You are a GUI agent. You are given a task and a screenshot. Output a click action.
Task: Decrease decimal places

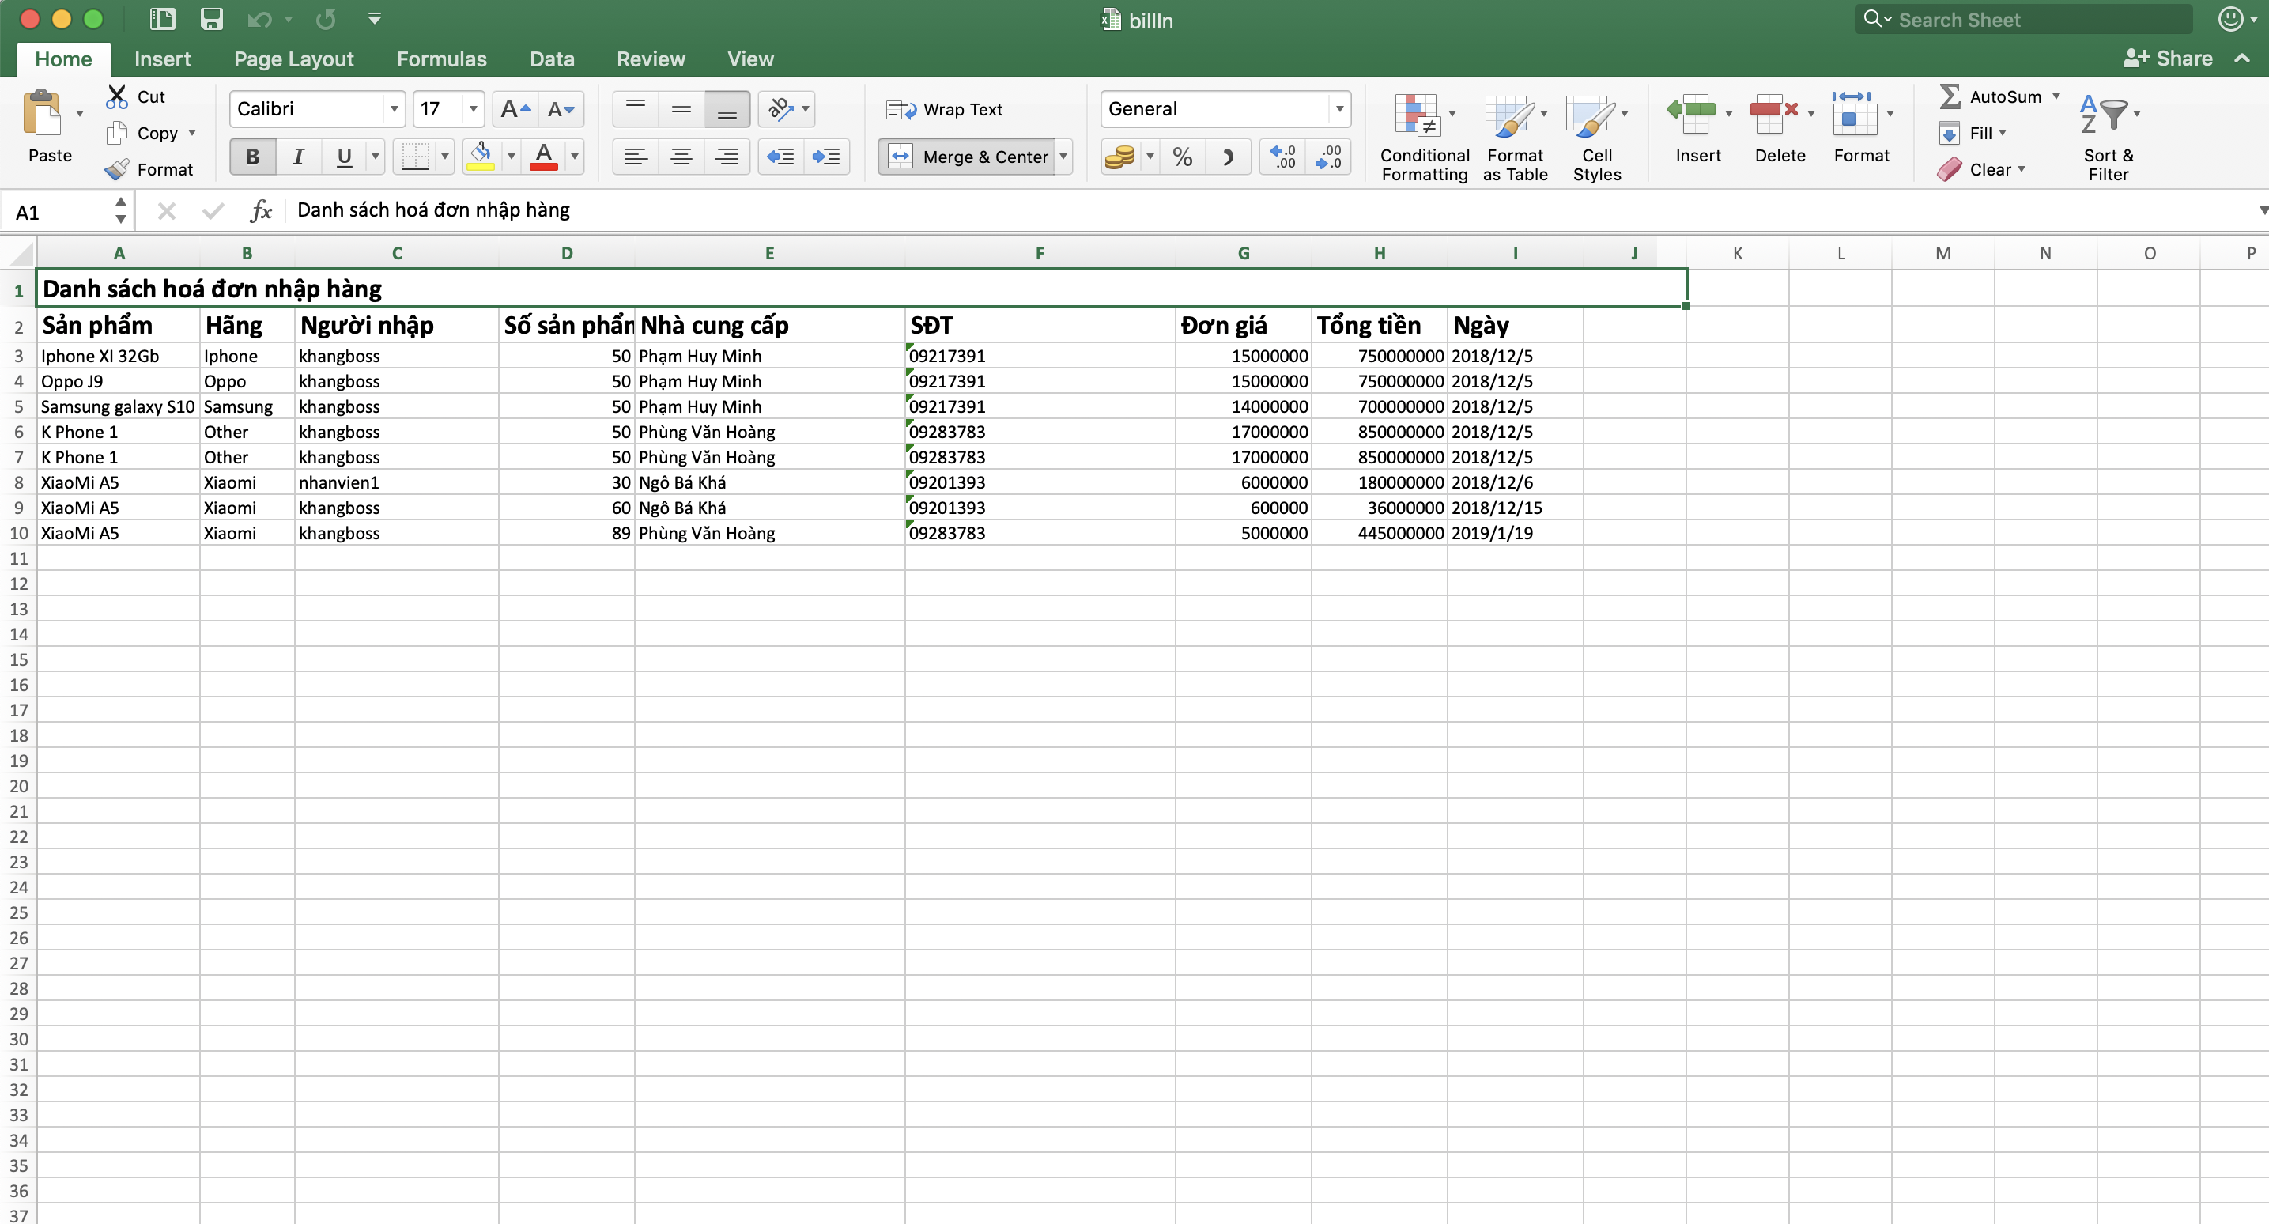point(1328,157)
